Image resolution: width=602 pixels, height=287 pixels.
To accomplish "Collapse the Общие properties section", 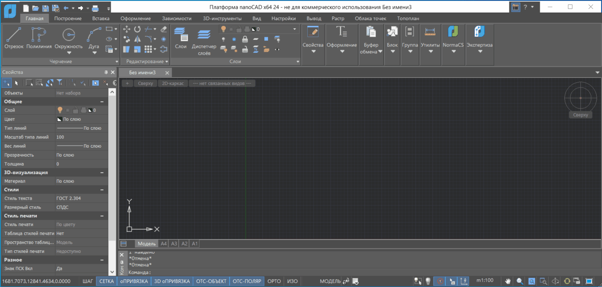I will 102,102.
